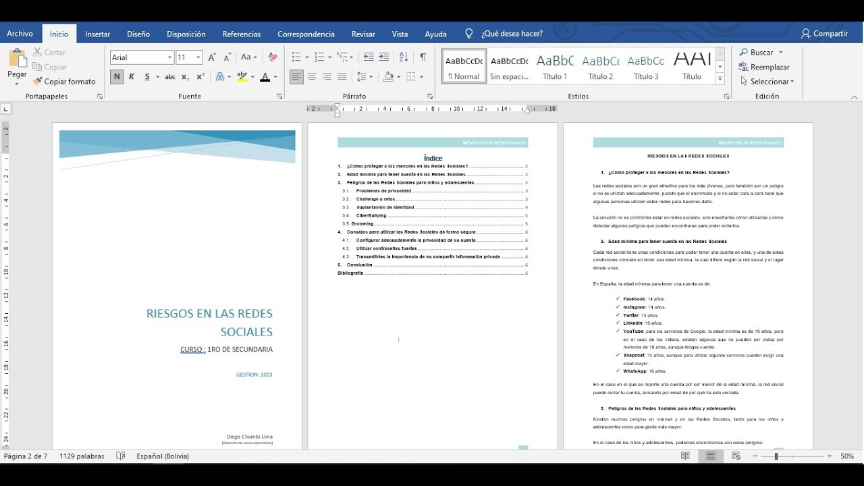Image resolution: width=864 pixels, height=486 pixels.
Task: Toggle underline S formatting
Action: (147, 77)
